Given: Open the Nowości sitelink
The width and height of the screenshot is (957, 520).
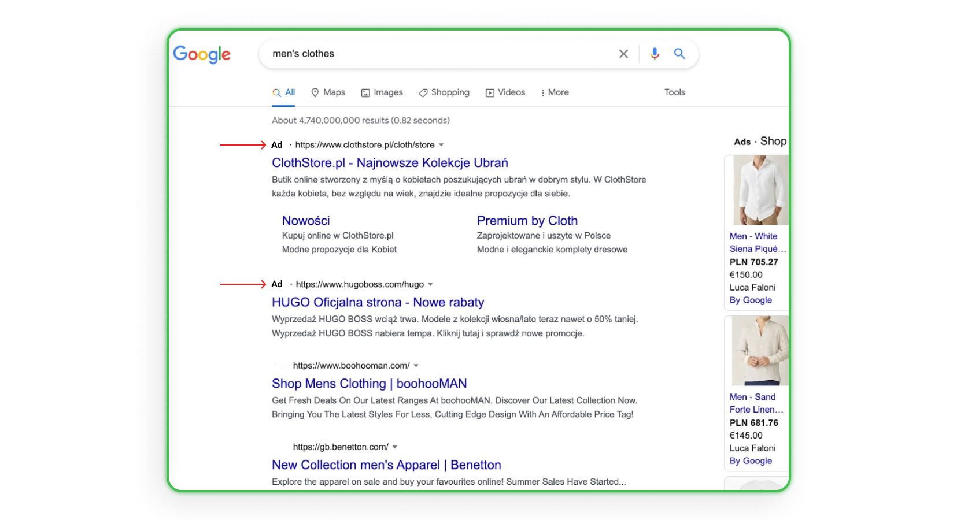Looking at the screenshot, I should tap(306, 221).
